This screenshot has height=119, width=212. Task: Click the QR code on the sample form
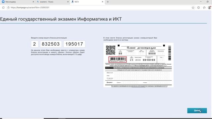tap(111, 50)
